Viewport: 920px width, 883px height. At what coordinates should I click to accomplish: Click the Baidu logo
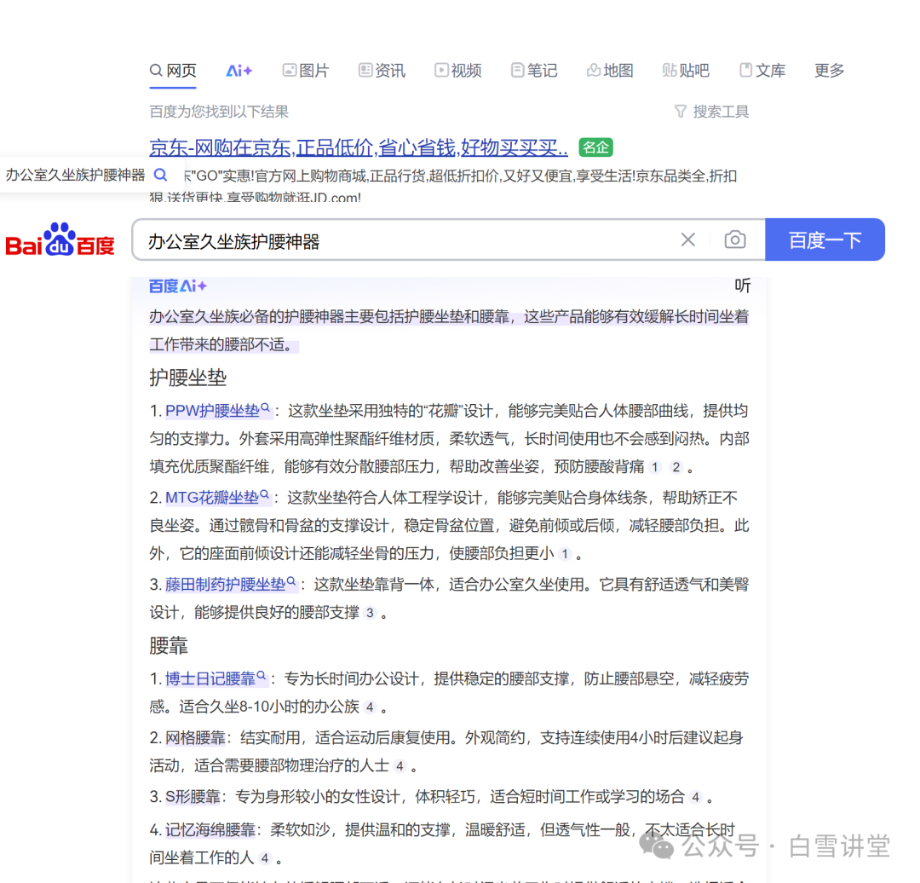point(60,240)
